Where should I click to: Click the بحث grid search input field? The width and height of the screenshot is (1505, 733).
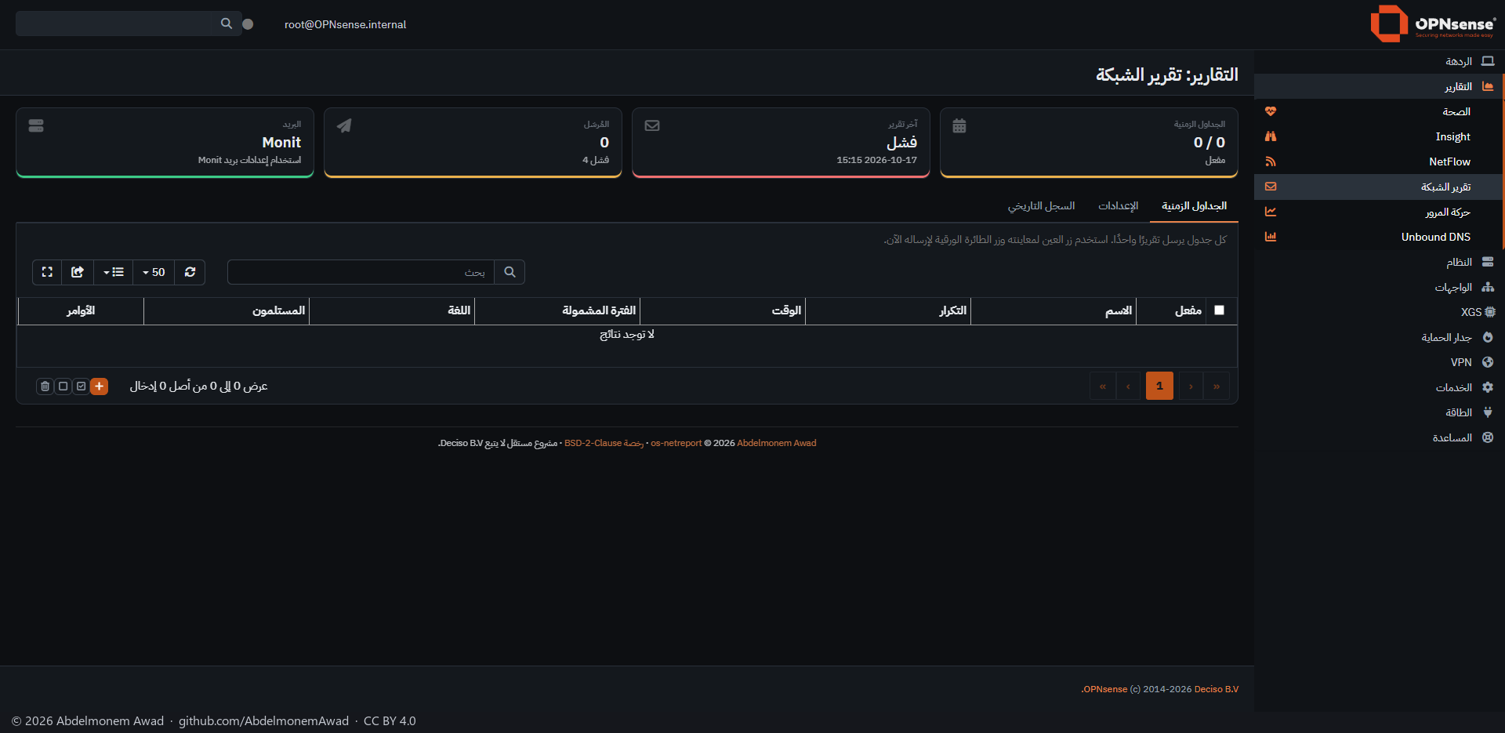pos(361,272)
